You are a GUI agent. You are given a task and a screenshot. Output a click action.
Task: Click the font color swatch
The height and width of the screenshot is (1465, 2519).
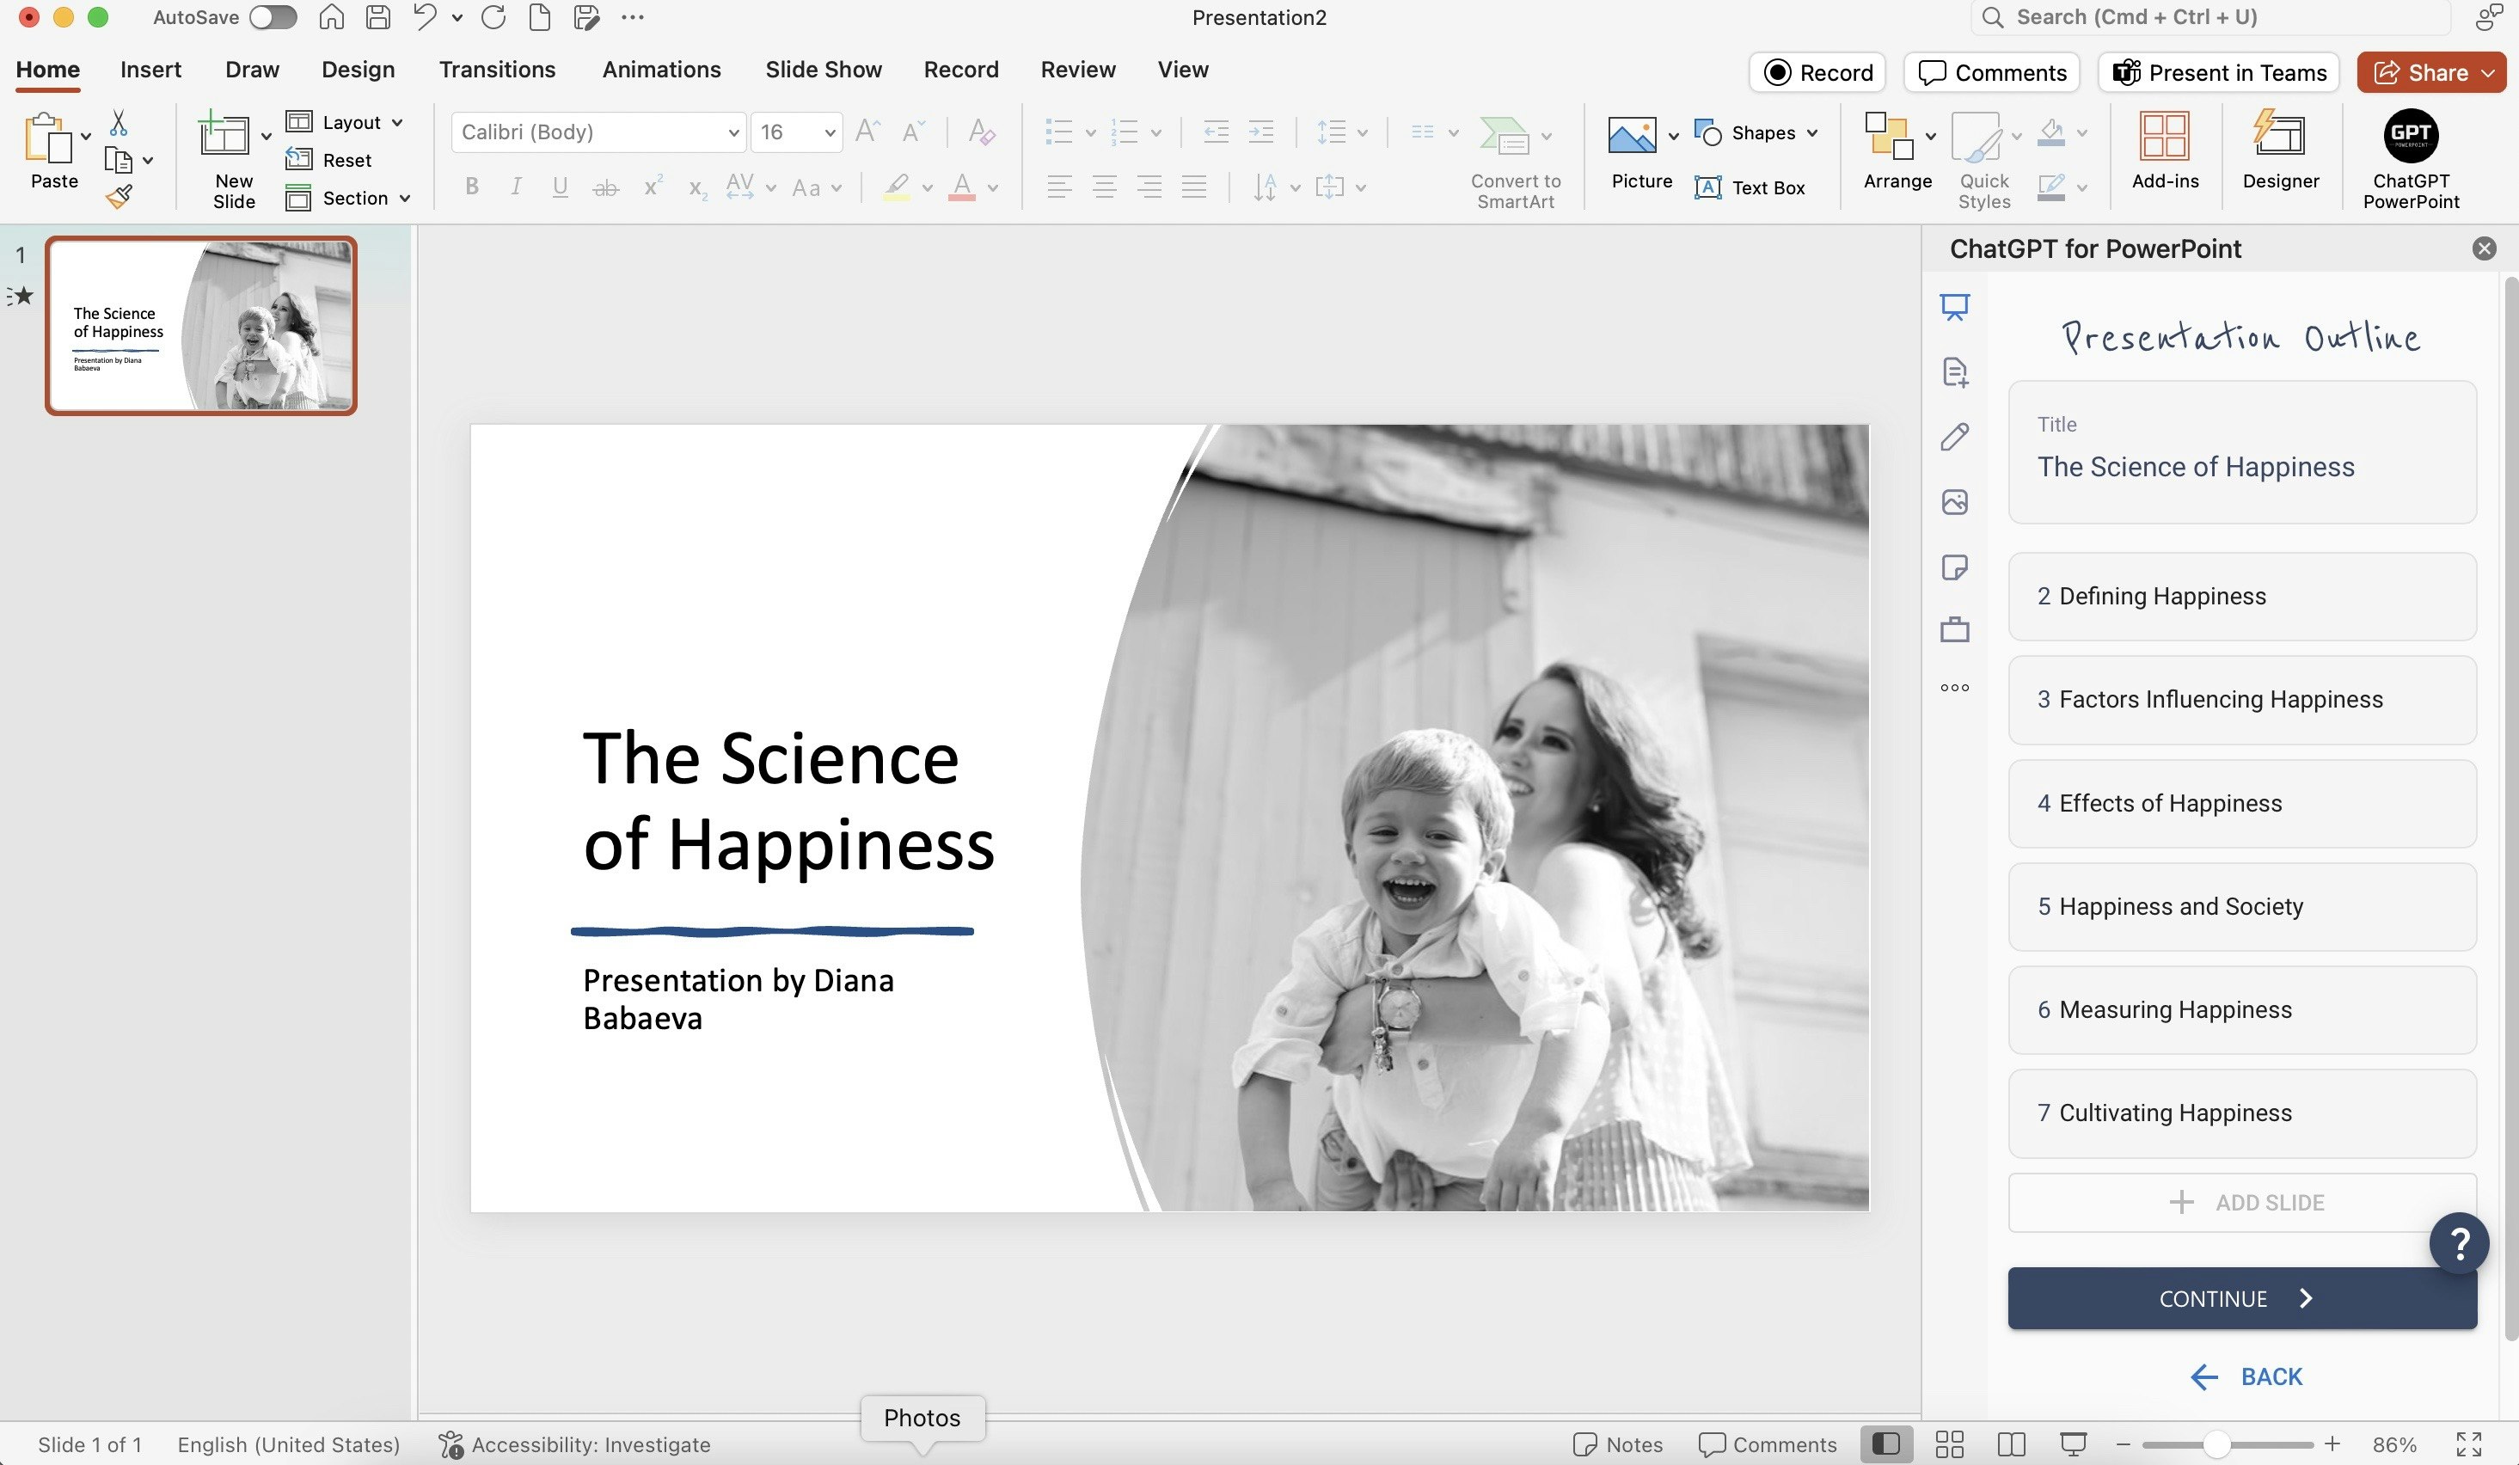click(x=962, y=187)
